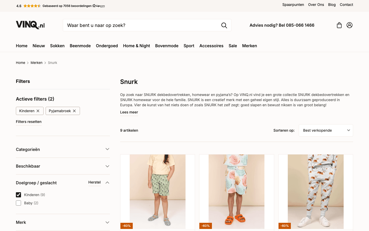
Task: Open the Best verkopende sort dropdown
Action: (x=326, y=130)
